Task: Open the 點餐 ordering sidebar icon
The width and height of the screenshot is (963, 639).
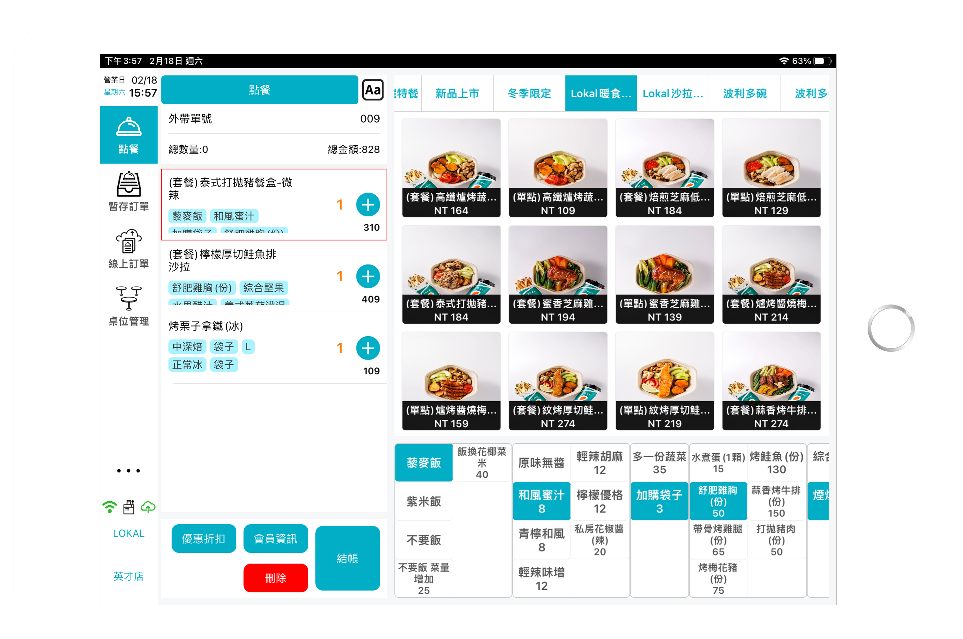Action: pyautogui.click(x=128, y=135)
